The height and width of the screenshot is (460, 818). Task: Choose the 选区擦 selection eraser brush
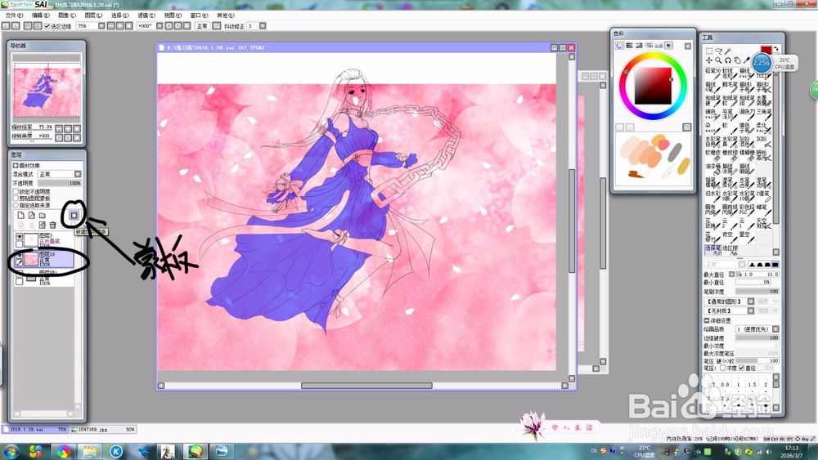coord(730,250)
